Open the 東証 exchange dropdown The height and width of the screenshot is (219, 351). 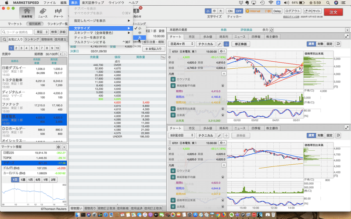[41, 32]
